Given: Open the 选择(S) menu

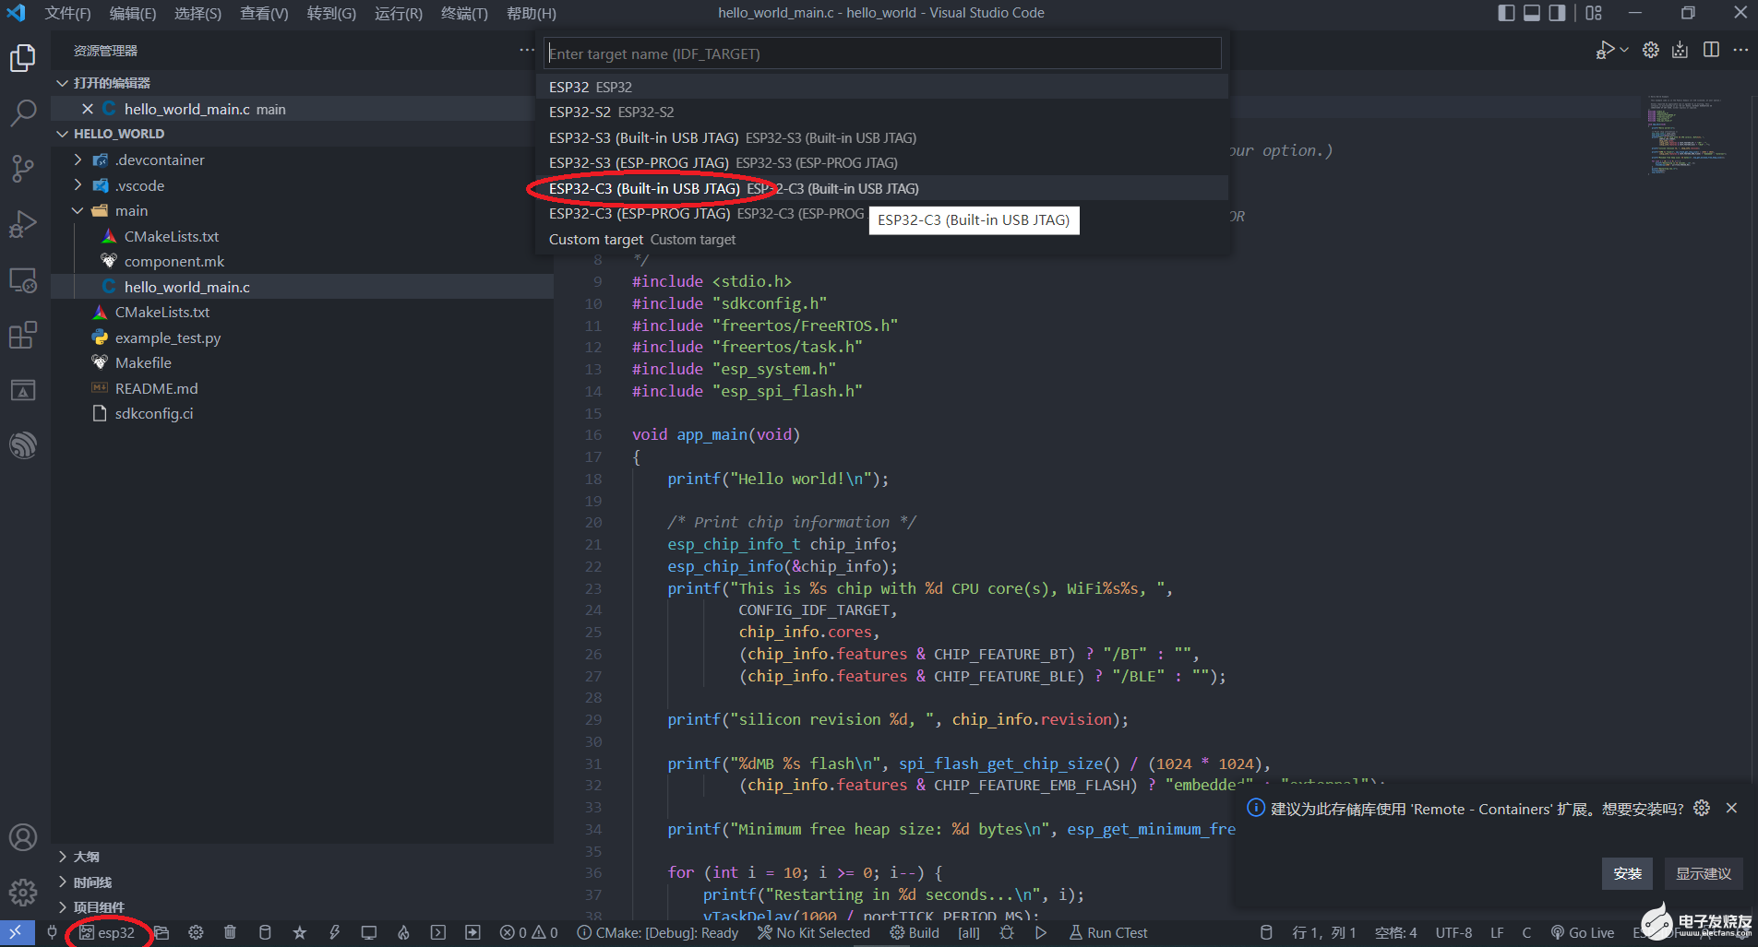Looking at the screenshot, I should [197, 13].
